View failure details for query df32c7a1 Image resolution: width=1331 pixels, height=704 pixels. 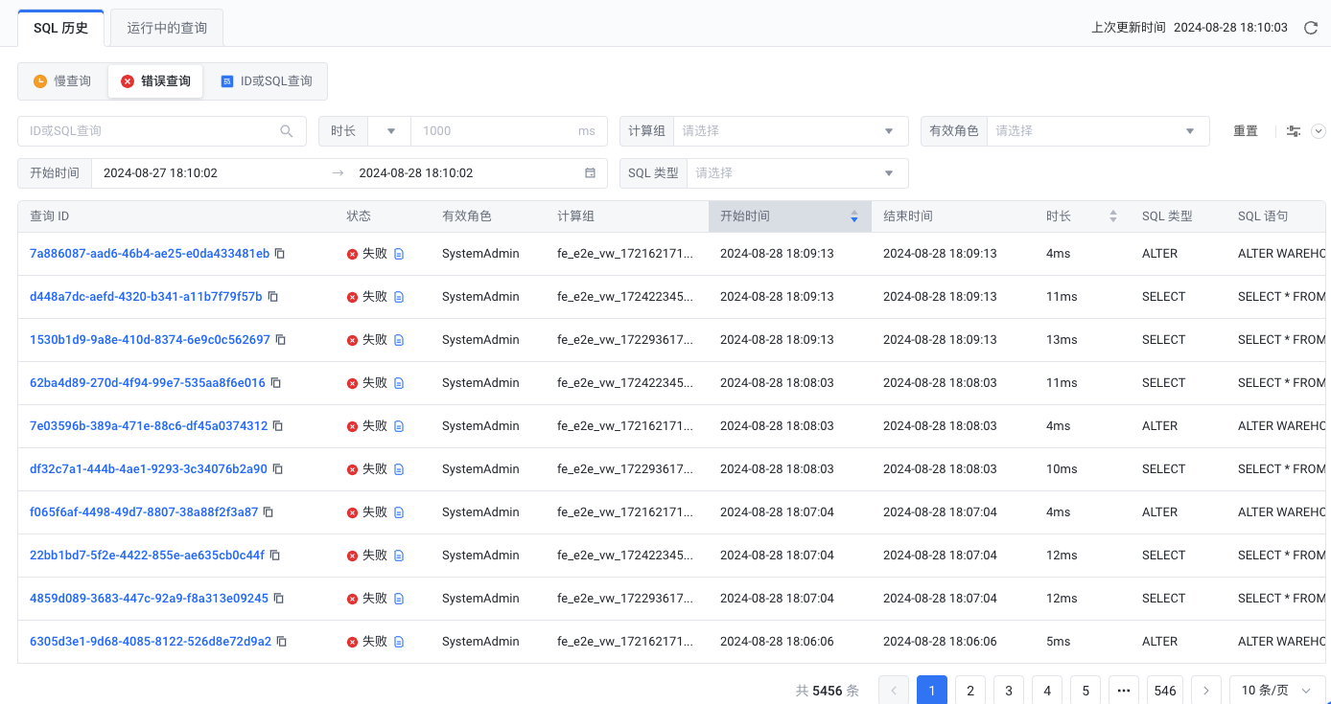tap(399, 469)
